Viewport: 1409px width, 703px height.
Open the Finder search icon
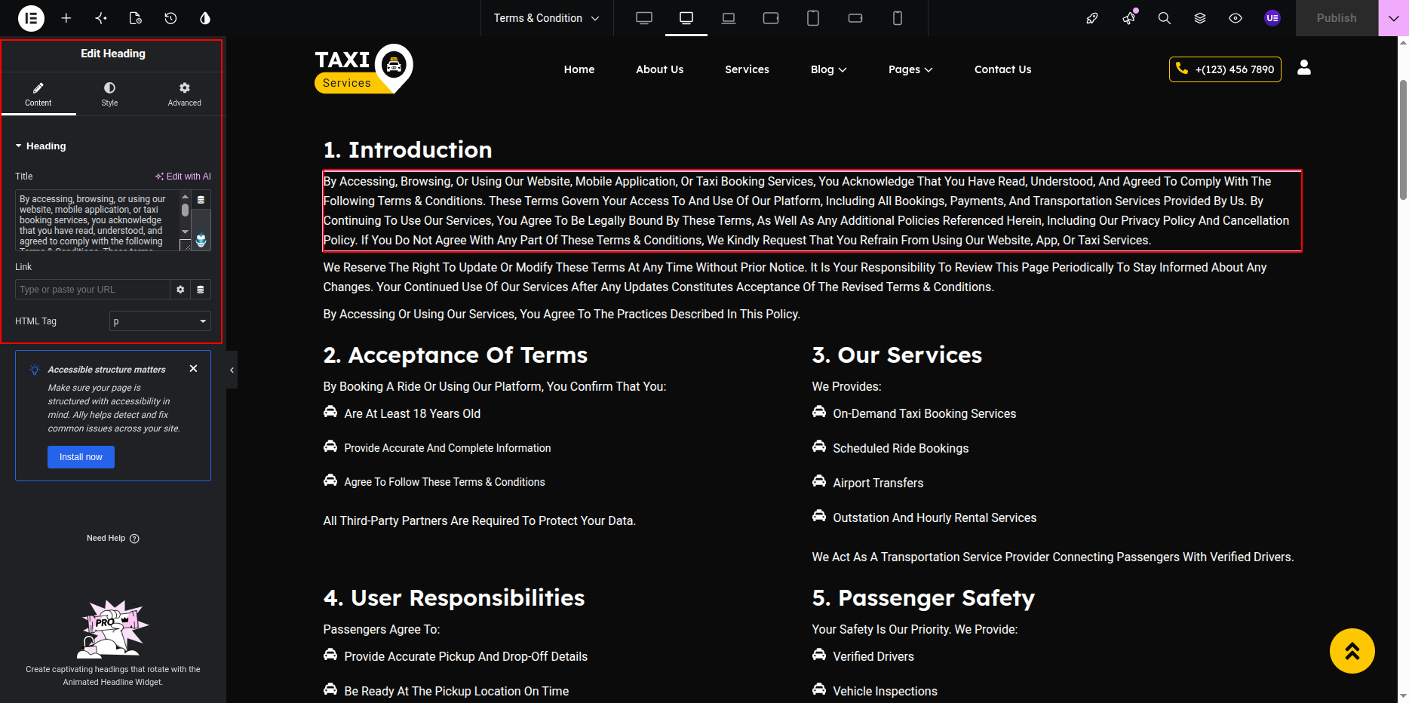[x=1165, y=18]
